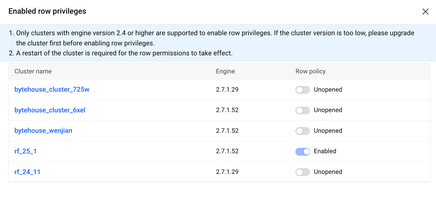The image size is (436, 207).
Task: Close the Enabled row privileges dialog
Action: 425,12
